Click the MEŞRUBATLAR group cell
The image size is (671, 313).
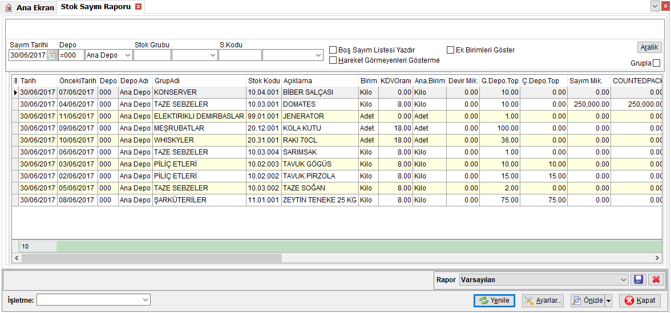coord(200,128)
